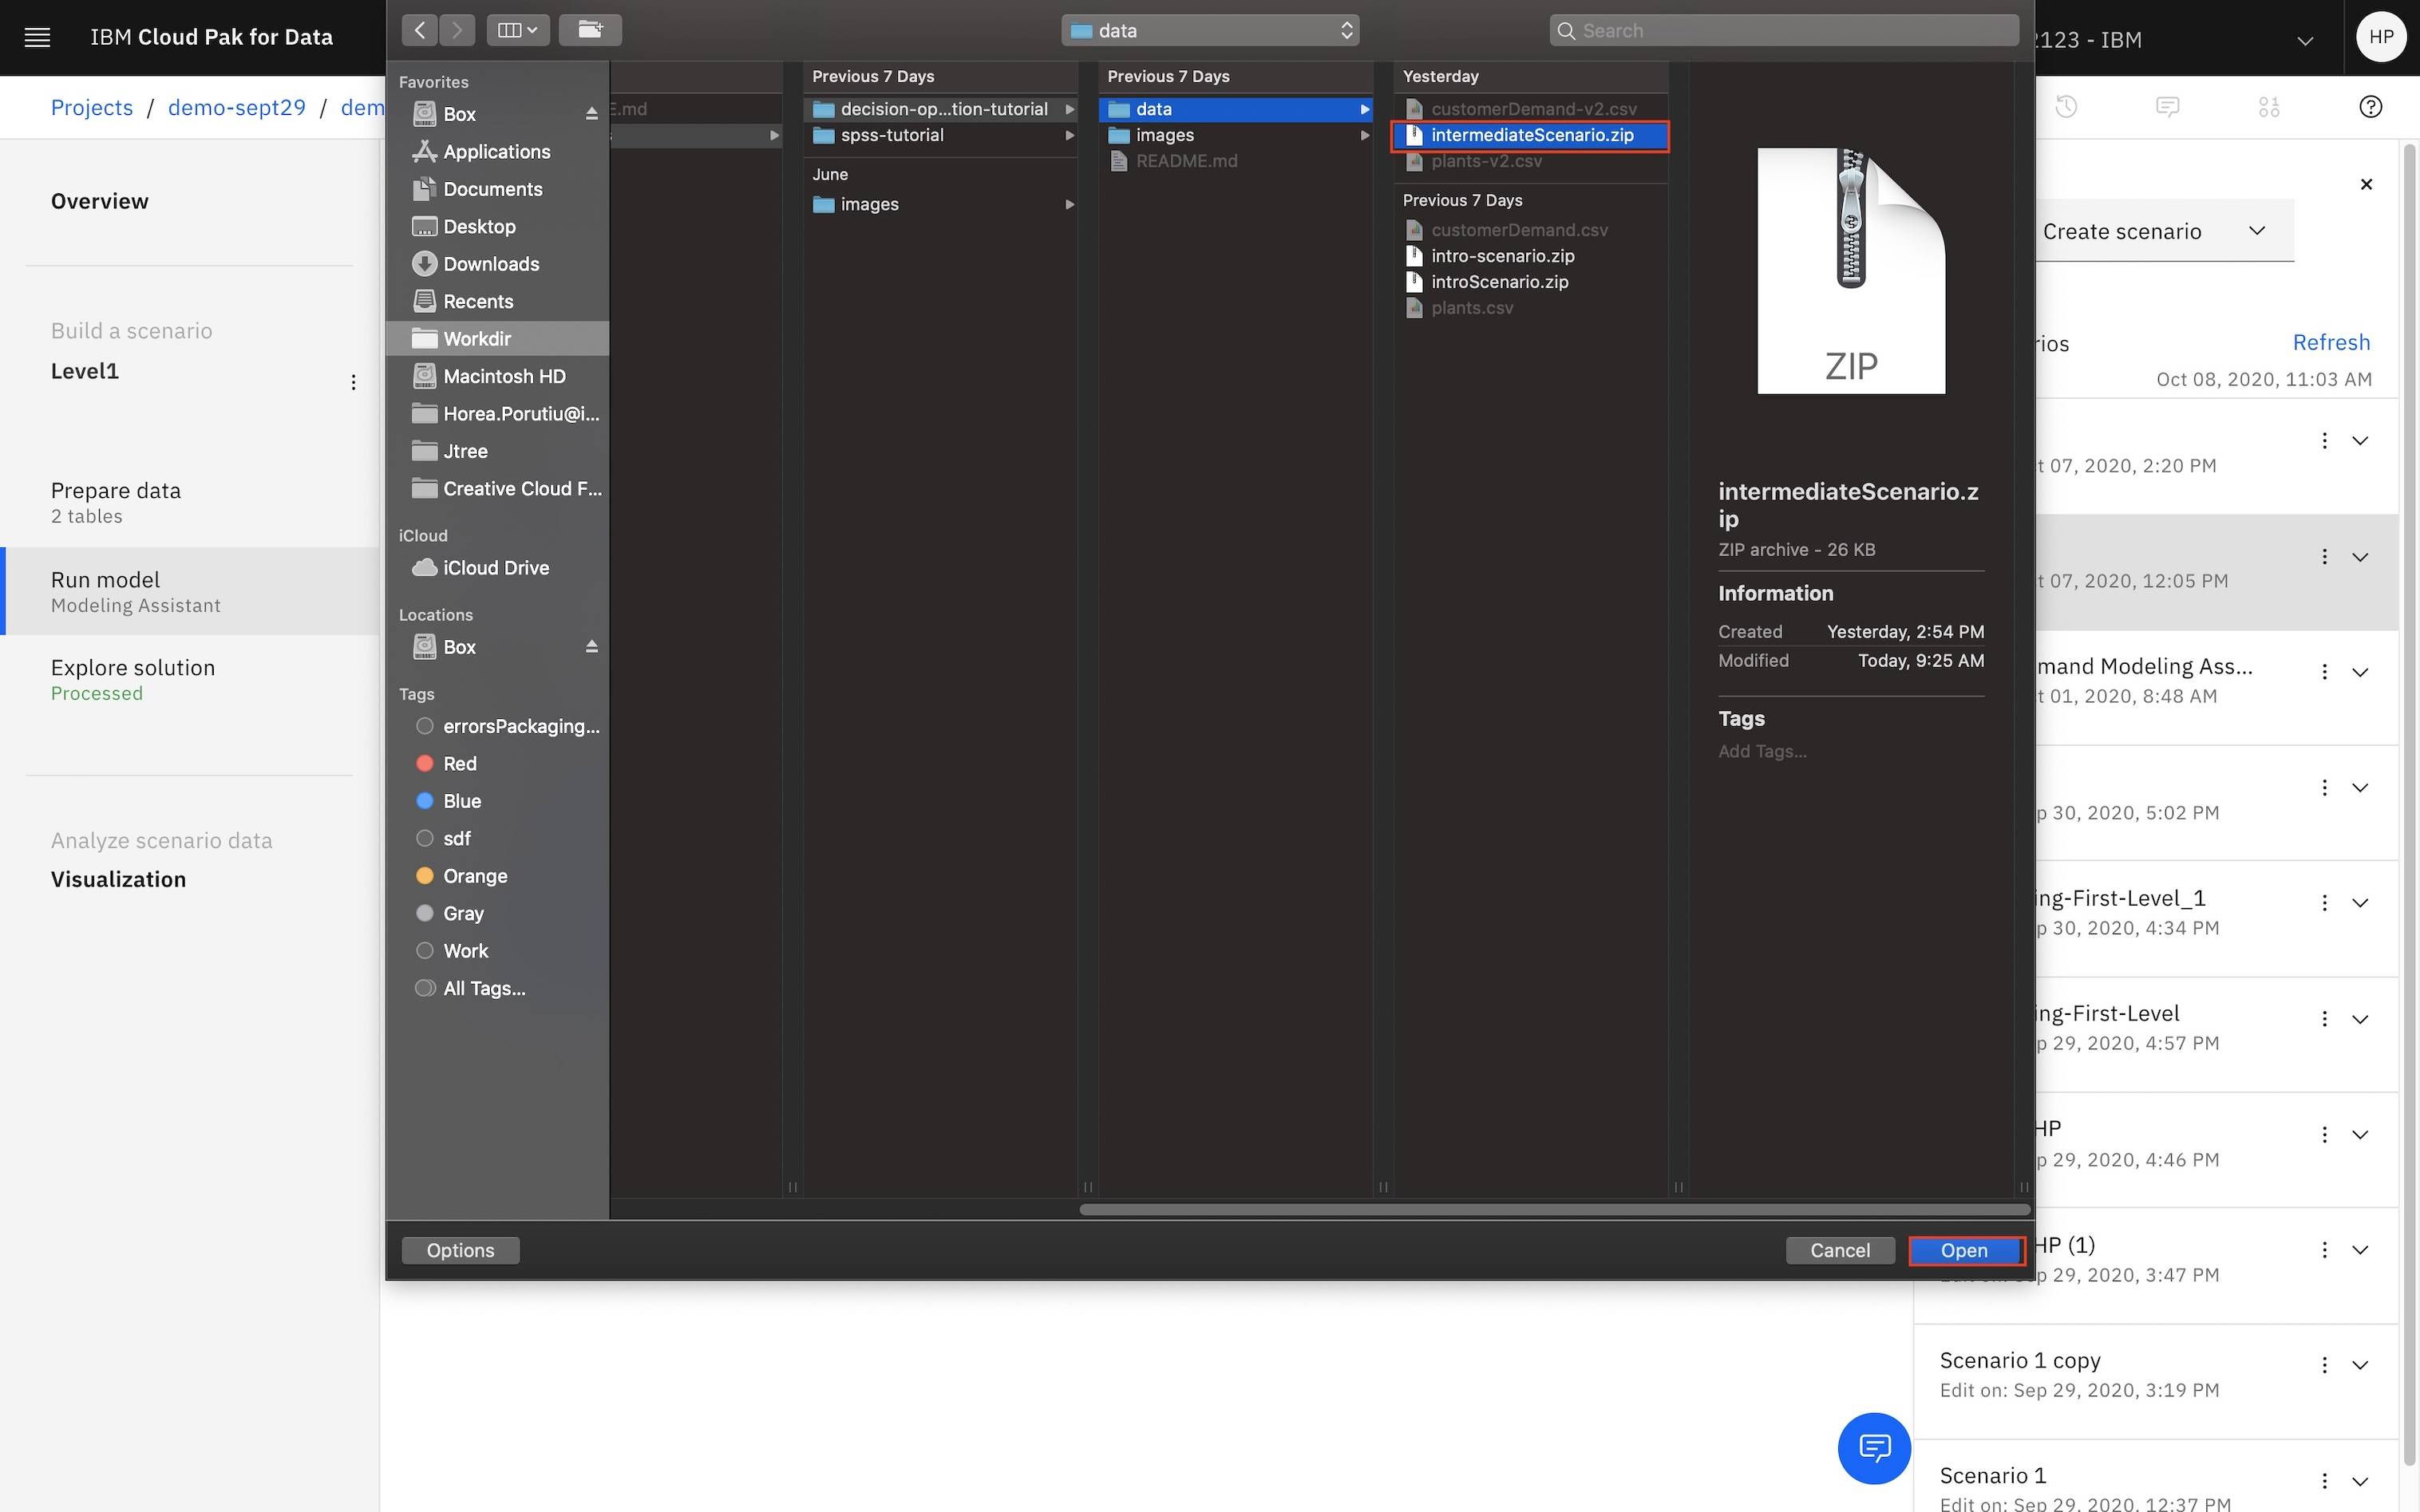Open the Visualization section
Viewport: 2420px width, 1512px height.
118,879
